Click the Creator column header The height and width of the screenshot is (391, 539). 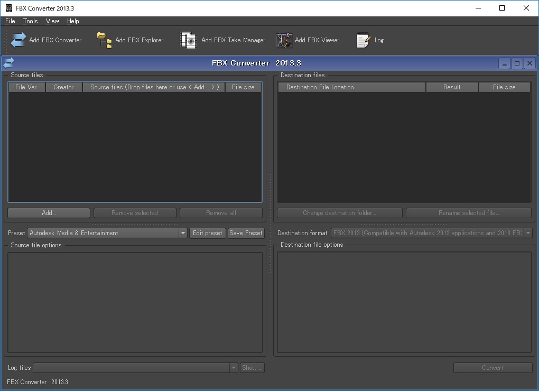(x=63, y=87)
